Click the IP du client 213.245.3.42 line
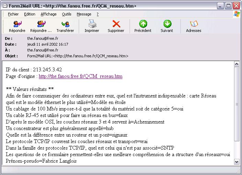242x175 pixels. 34,70
